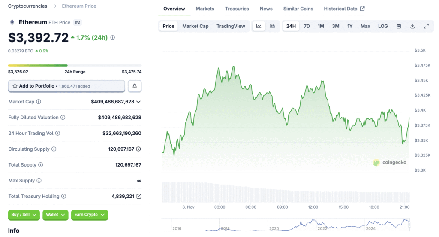The height and width of the screenshot is (237, 439).
Task: Expand chart to fullscreen
Action: click(426, 26)
